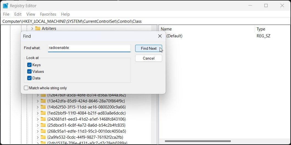The height and width of the screenshot is (145, 291).
Task: Open the File menu
Action: pos(6,14)
